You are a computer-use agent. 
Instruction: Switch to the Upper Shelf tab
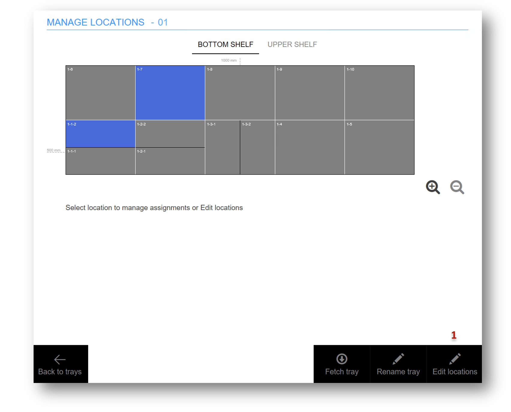(292, 45)
